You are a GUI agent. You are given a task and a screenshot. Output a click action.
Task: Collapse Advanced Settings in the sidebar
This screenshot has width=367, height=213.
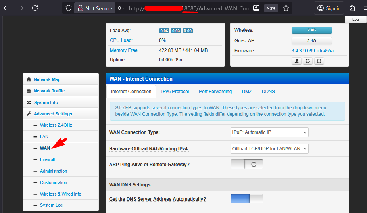tap(53, 114)
